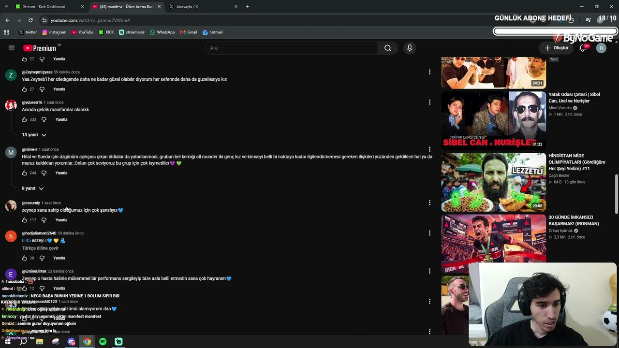Screen dimensions: 619x348
Task: Open the Gmail bookmark
Action: [189, 32]
